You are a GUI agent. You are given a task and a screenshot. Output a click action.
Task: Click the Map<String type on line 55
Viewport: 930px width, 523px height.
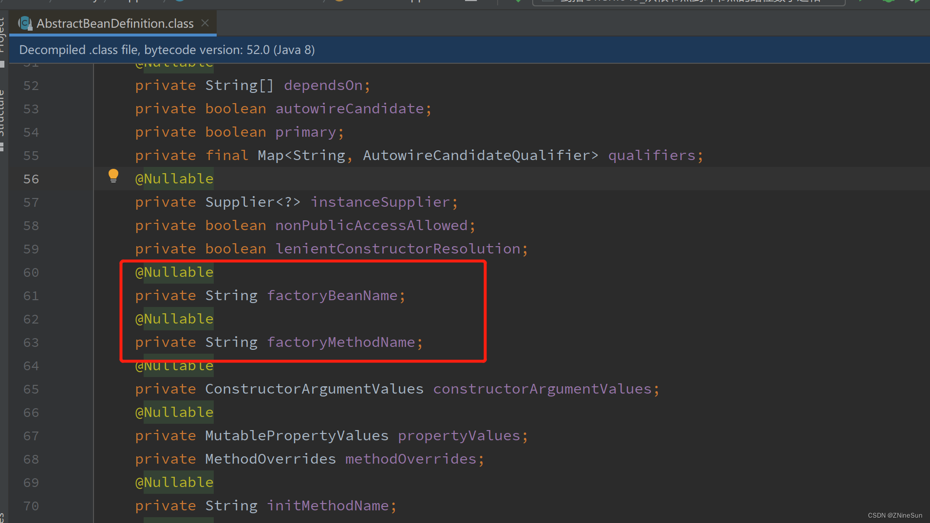coord(301,156)
